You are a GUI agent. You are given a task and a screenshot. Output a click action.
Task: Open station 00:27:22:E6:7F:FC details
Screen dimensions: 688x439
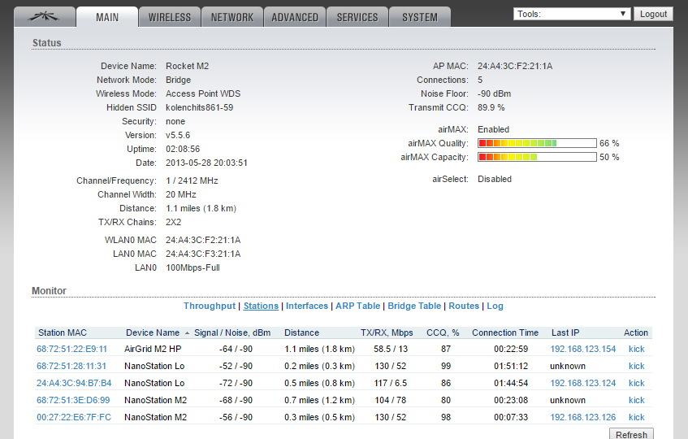(74, 418)
